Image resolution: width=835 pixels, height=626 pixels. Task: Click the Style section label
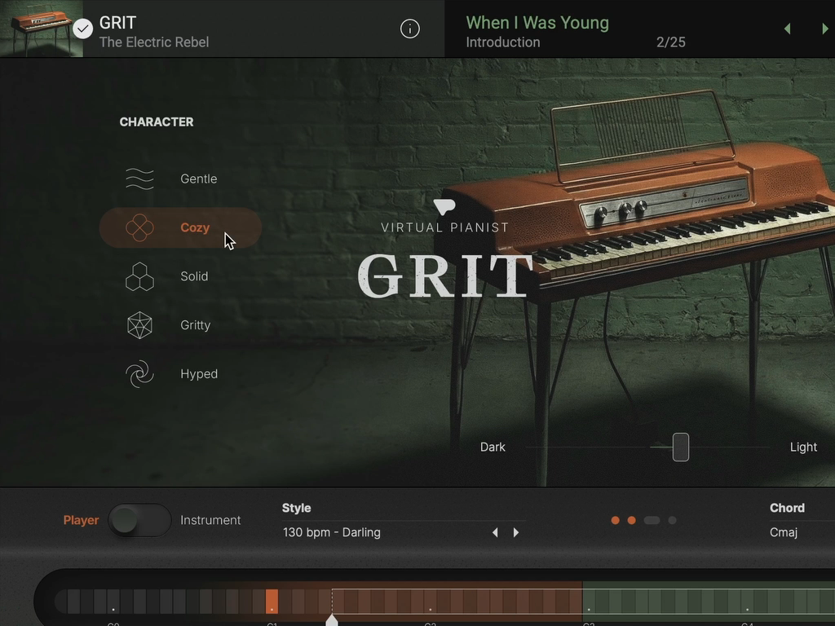[297, 508]
